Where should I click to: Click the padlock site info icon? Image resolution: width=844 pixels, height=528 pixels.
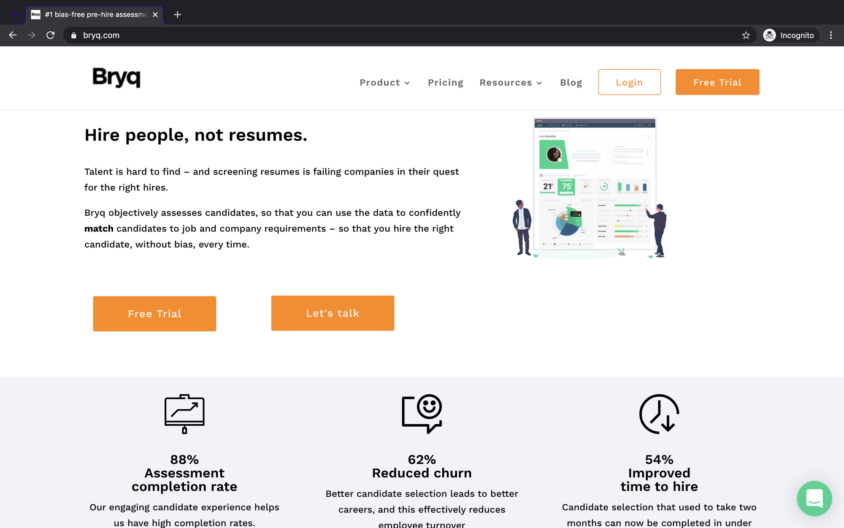click(74, 35)
